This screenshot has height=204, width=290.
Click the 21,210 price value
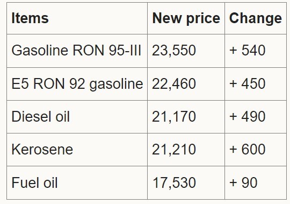coord(174,150)
